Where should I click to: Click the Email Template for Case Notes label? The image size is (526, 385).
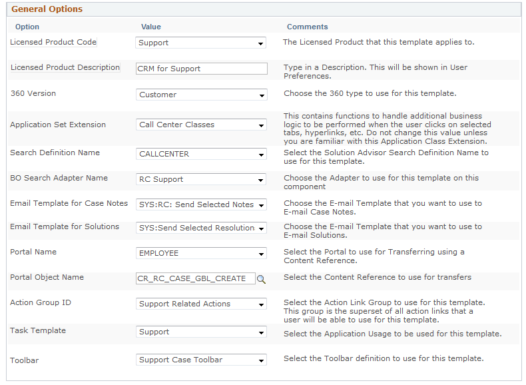(69, 203)
